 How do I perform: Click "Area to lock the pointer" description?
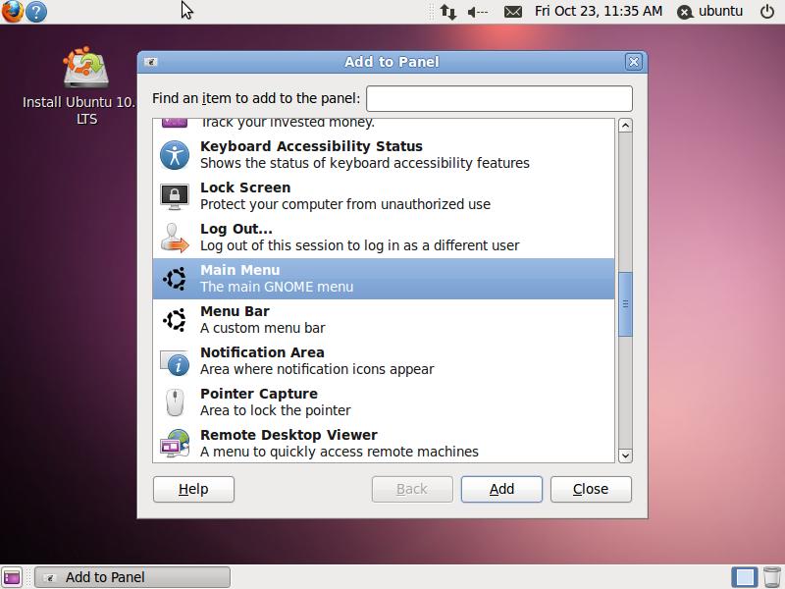tap(276, 410)
